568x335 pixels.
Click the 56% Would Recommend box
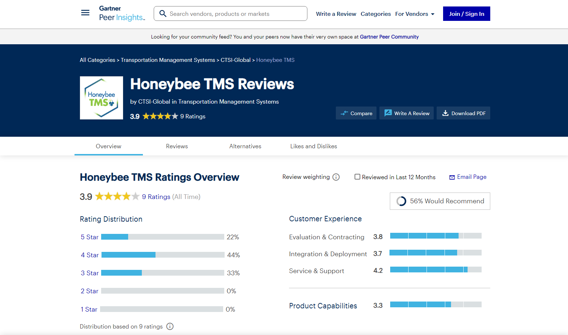(x=440, y=201)
